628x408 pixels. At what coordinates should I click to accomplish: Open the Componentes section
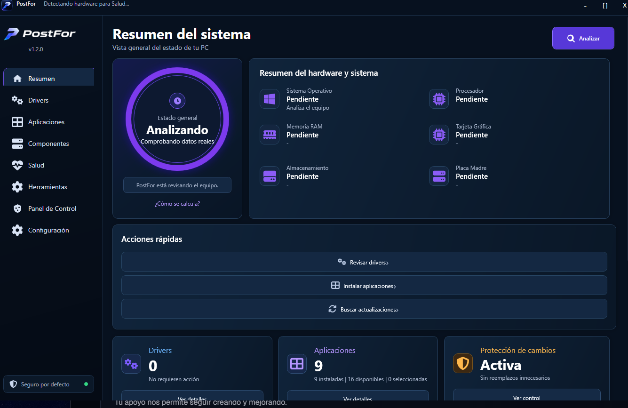pos(49,144)
